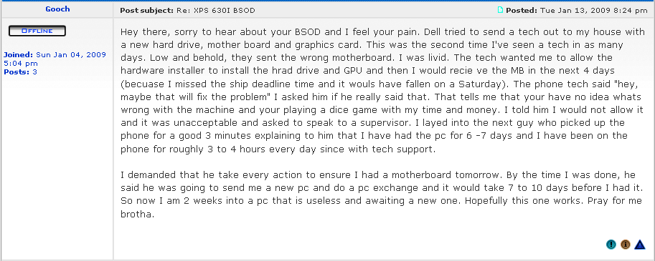Click the bold "Joined:" label
Screen dimensions: 655x261
(x=19, y=55)
